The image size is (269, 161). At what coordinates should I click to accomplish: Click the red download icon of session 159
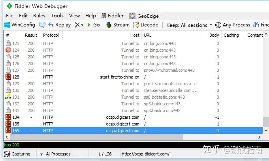8,130
